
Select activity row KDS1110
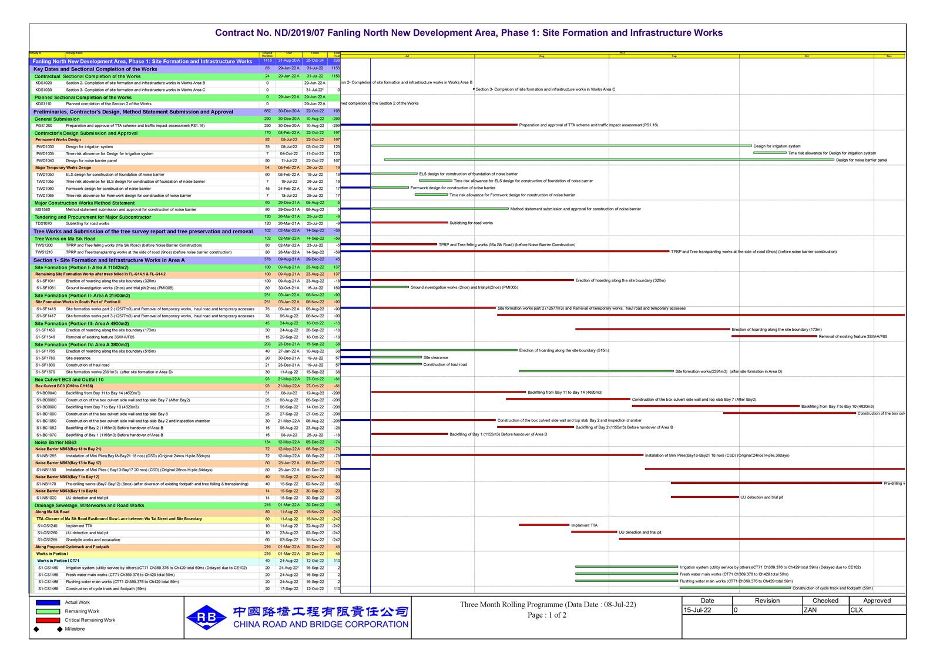[x=185, y=104]
